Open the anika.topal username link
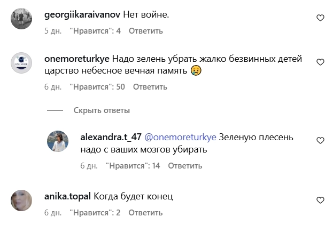The width and height of the screenshot is (333, 233). pos(67,197)
